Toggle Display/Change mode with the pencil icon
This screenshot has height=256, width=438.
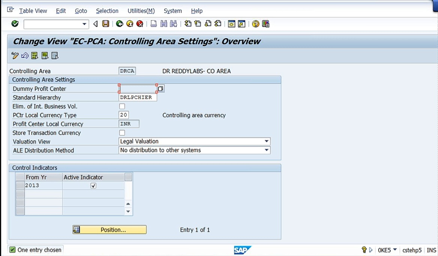[15, 56]
